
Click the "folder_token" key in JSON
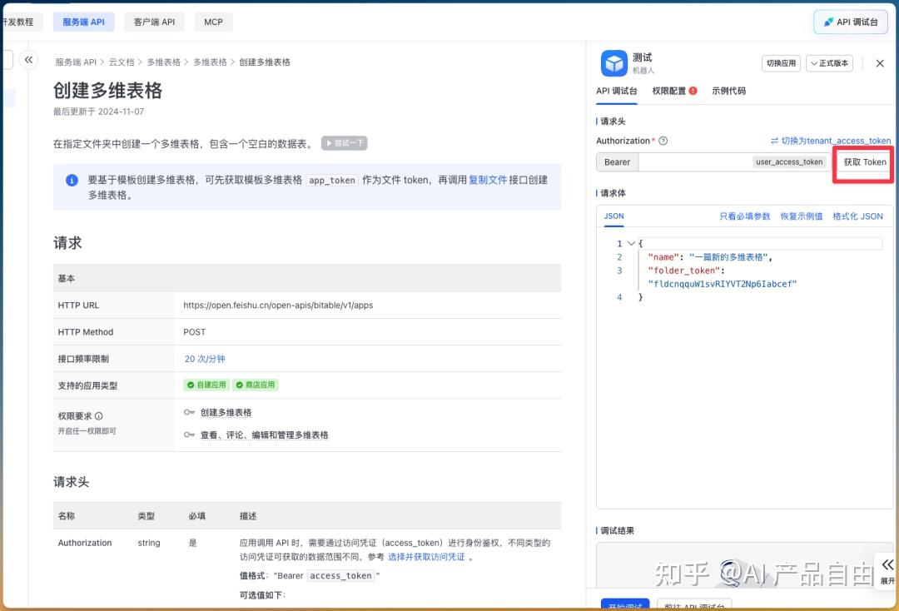click(x=684, y=271)
